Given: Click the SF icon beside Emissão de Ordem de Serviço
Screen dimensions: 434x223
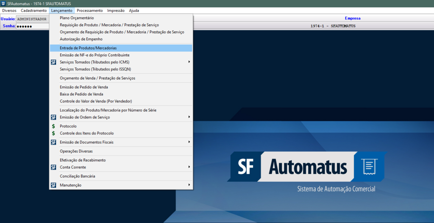Looking at the screenshot, I should click(53, 117).
